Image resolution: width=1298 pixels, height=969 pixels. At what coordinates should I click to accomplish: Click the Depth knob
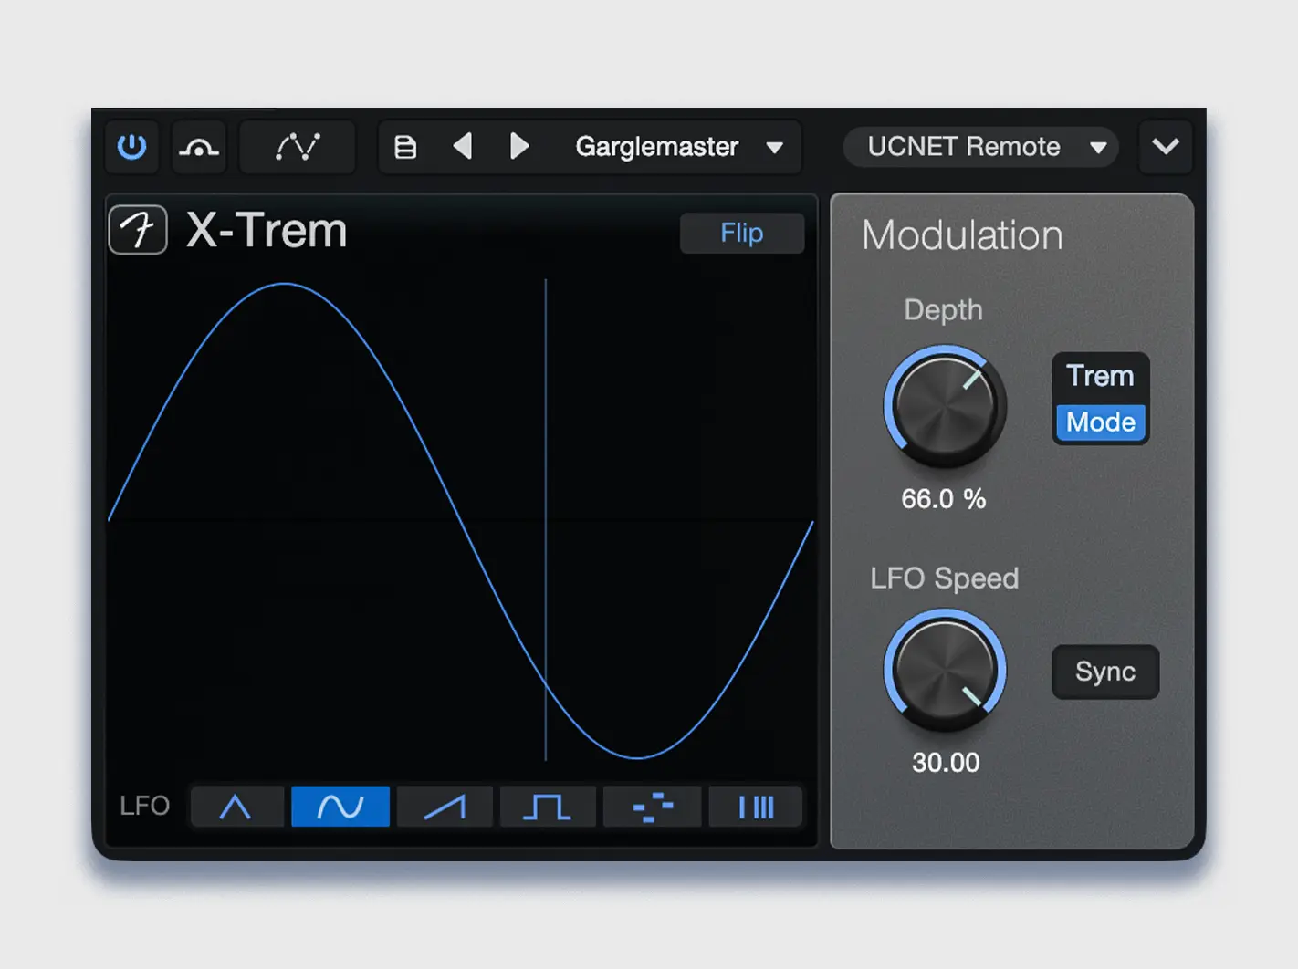tap(945, 406)
